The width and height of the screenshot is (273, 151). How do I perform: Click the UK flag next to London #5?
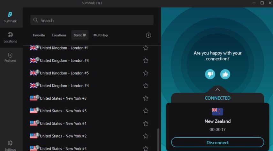tap(34, 73)
